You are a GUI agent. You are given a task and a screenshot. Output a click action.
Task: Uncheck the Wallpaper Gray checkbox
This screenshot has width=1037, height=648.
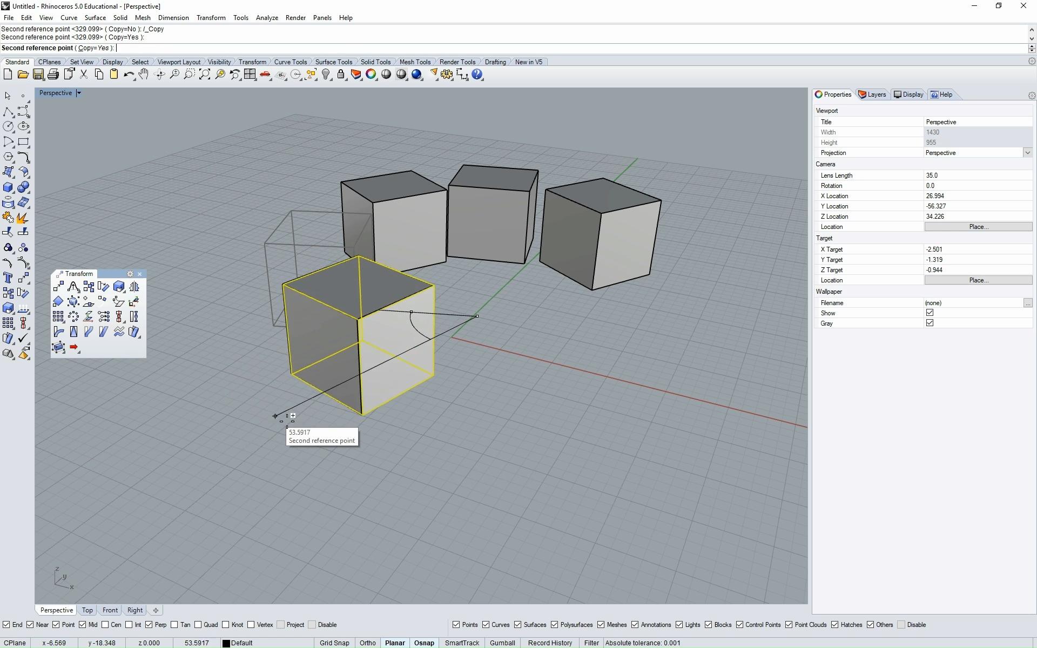tap(930, 323)
